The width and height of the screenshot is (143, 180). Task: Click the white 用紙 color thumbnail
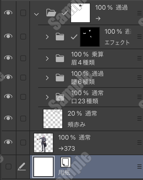point(43,167)
